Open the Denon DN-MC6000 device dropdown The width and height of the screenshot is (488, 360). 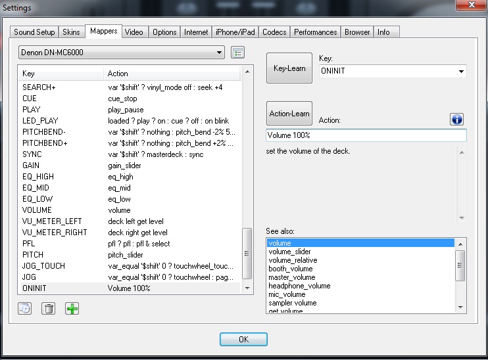pos(122,52)
